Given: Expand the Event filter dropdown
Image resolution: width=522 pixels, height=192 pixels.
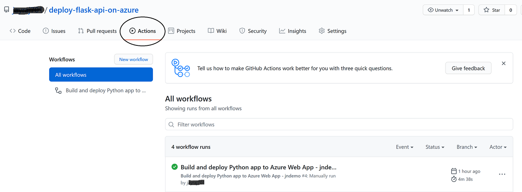Looking at the screenshot, I should click(405, 147).
